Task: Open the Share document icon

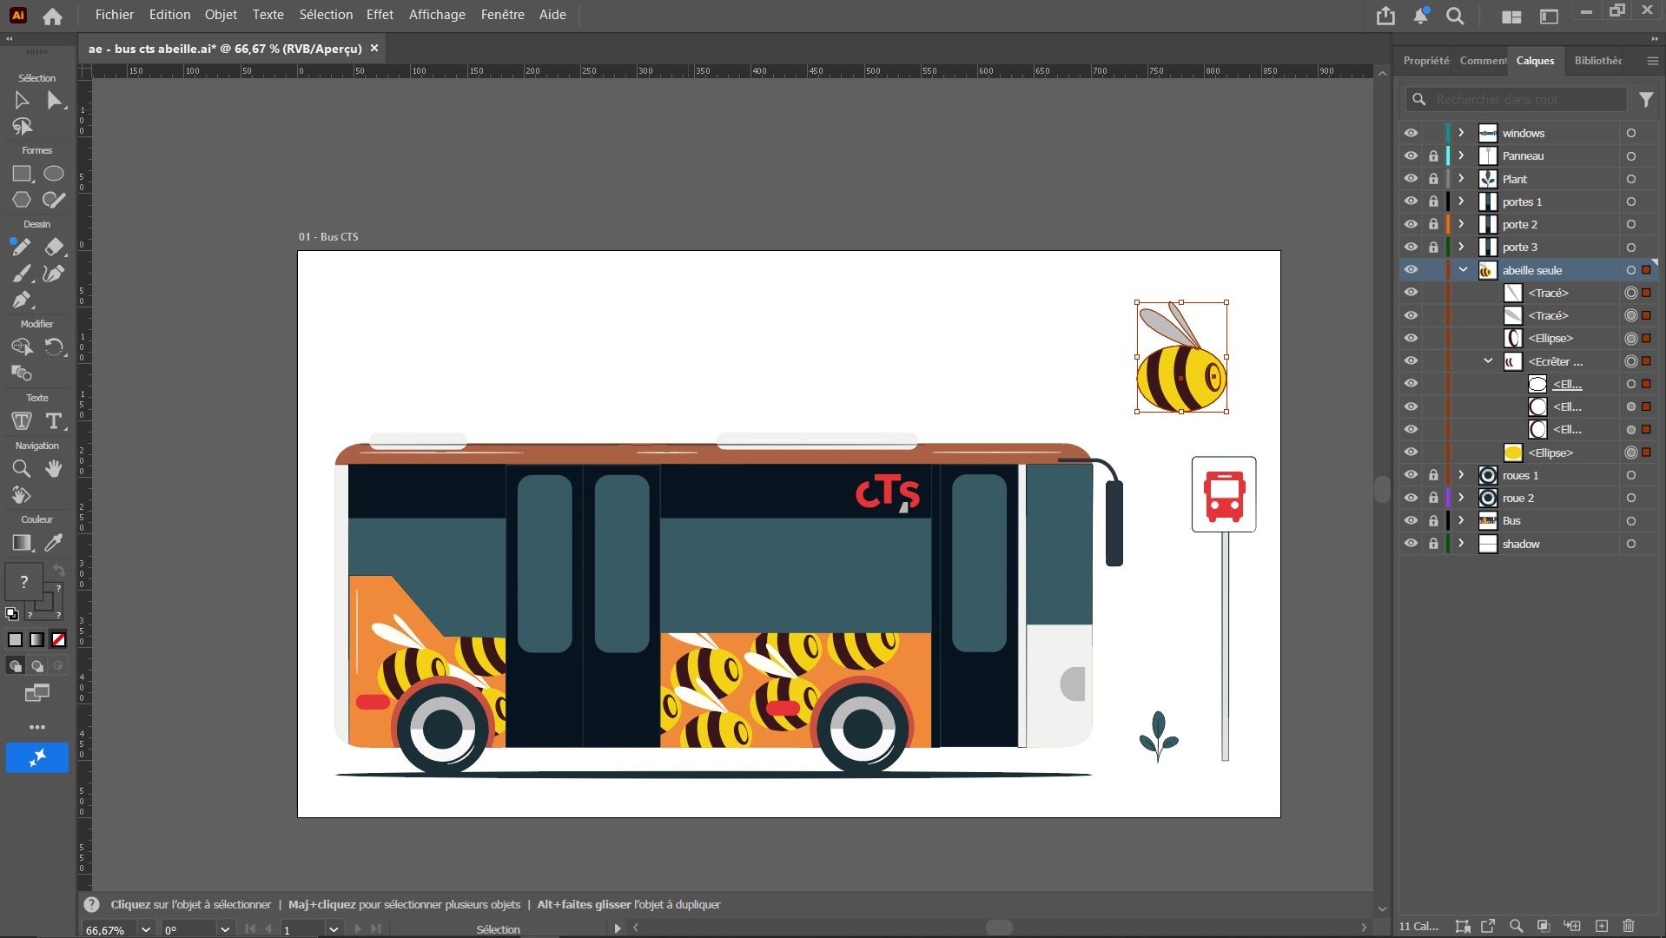Action: [x=1385, y=16]
